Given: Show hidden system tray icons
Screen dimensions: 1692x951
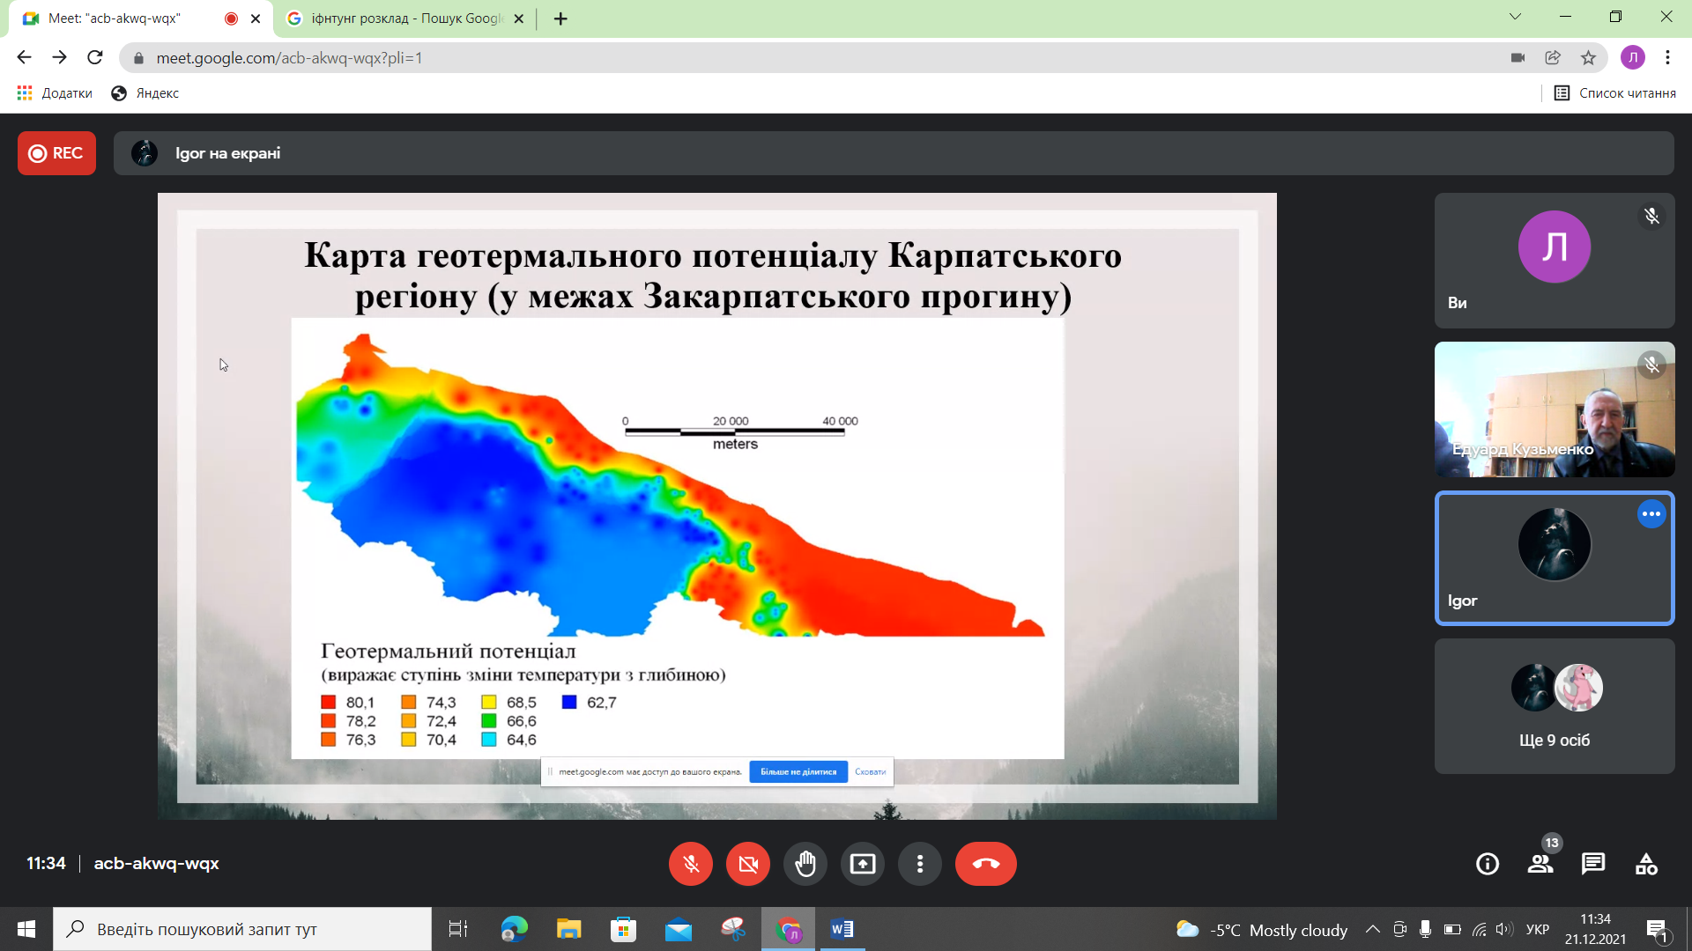Looking at the screenshot, I should click(1372, 929).
